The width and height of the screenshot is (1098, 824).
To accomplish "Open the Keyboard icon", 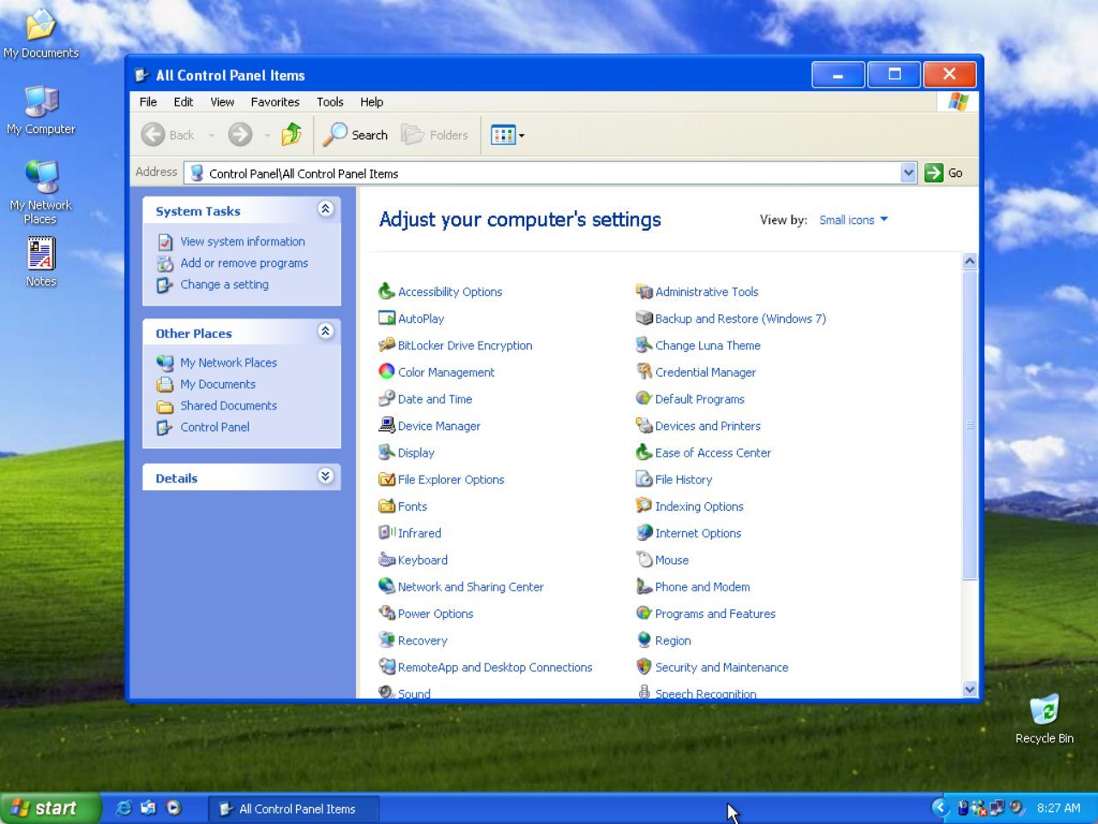I will click(x=387, y=560).
